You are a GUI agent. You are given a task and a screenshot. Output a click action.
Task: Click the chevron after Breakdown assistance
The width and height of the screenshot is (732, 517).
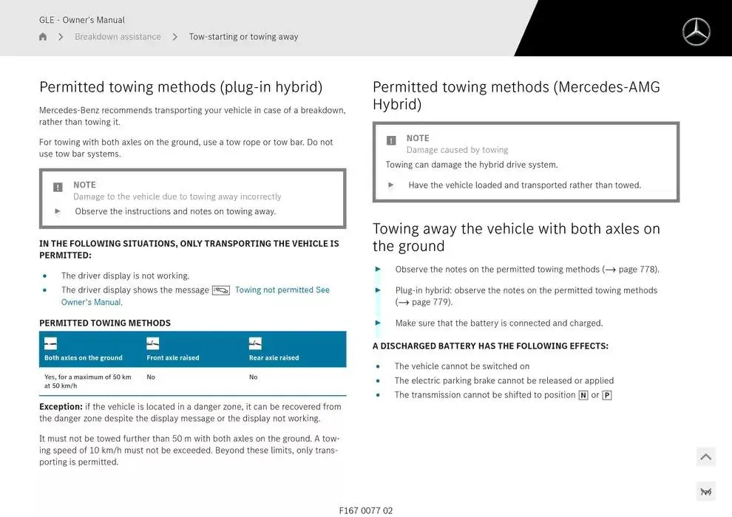tap(175, 37)
